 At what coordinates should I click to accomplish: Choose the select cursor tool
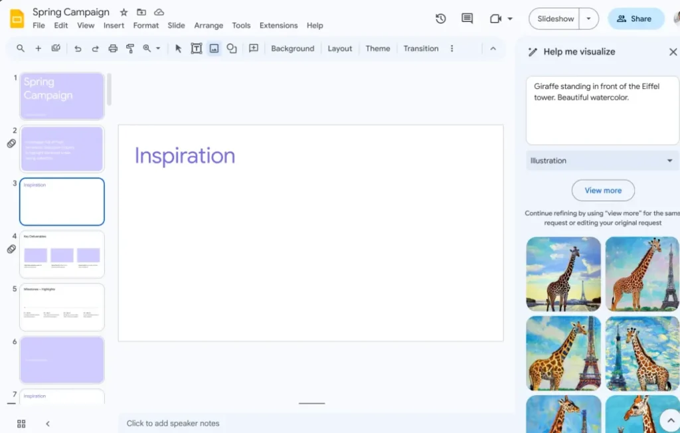[x=178, y=48]
